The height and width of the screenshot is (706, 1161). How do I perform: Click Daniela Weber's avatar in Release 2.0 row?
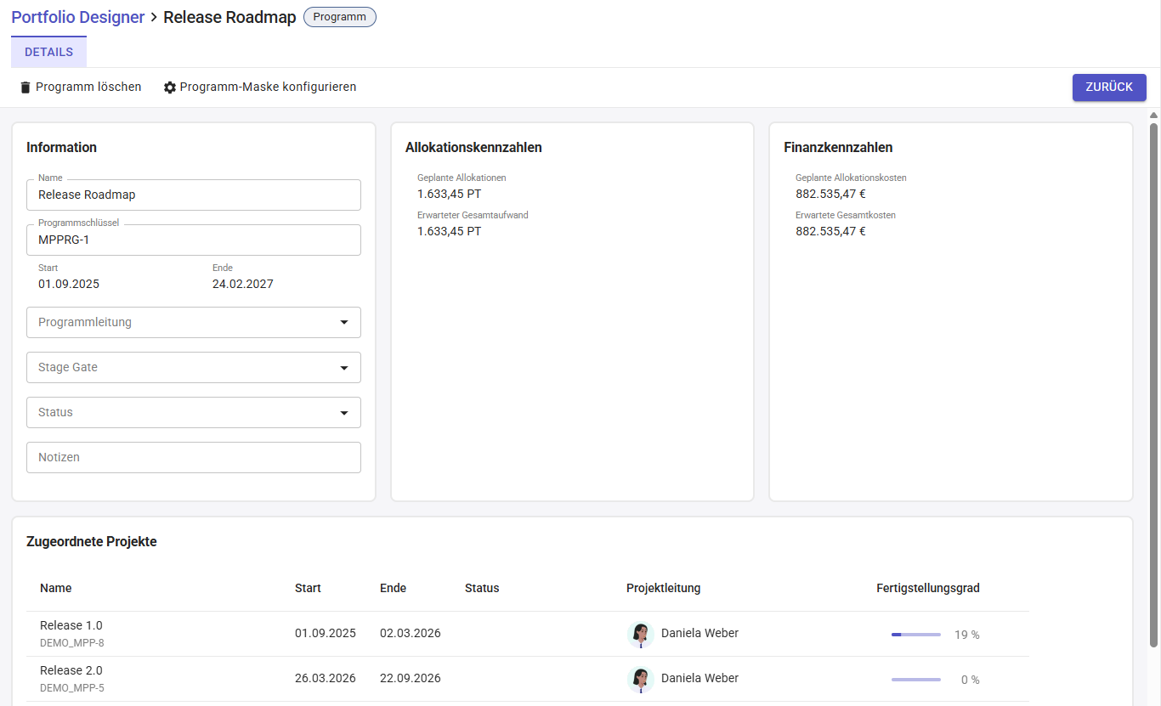[640, 679]
